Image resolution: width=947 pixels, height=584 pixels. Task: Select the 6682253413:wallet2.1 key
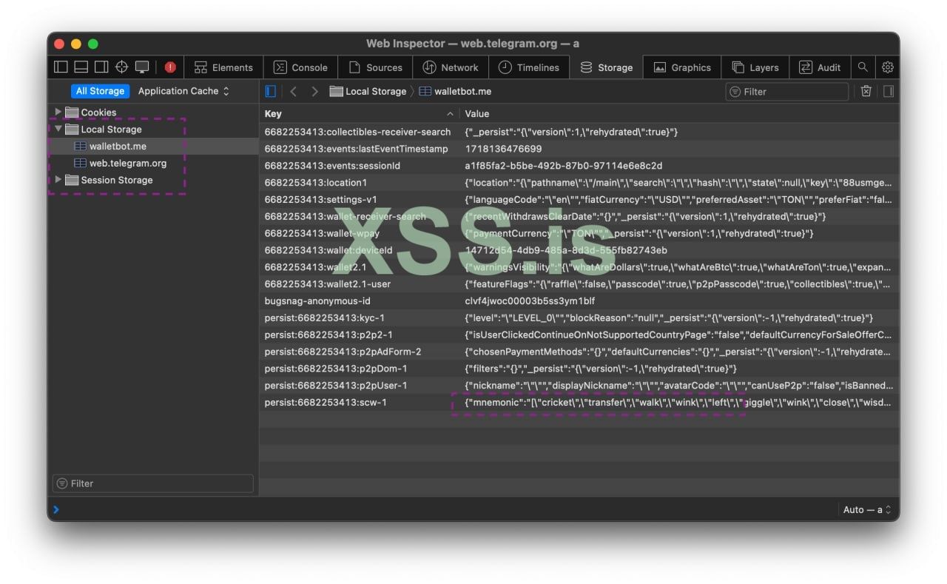point(315,267)
